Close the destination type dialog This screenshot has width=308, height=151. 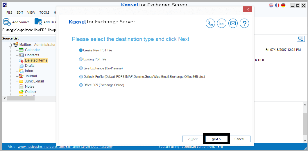click(x=248, y=9)
